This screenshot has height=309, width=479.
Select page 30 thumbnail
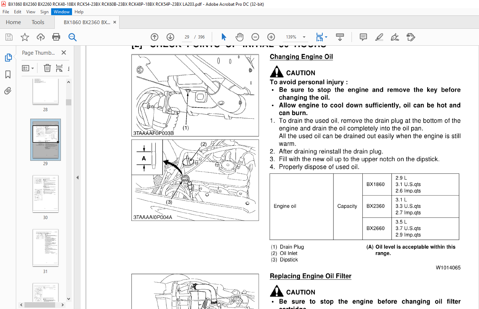pos(45,194)
